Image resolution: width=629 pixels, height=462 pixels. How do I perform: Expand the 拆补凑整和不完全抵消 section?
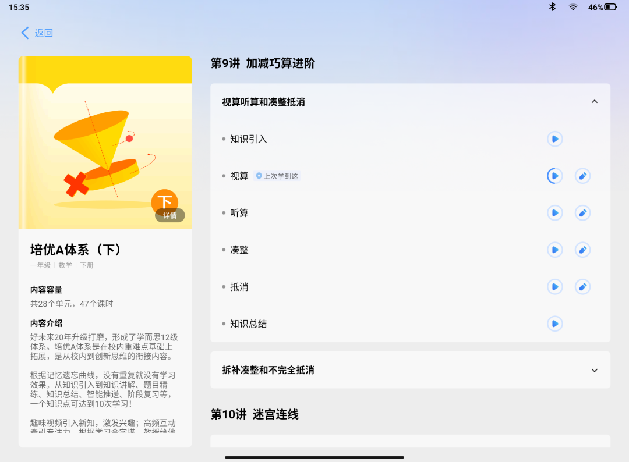click(x=595, y=370)
